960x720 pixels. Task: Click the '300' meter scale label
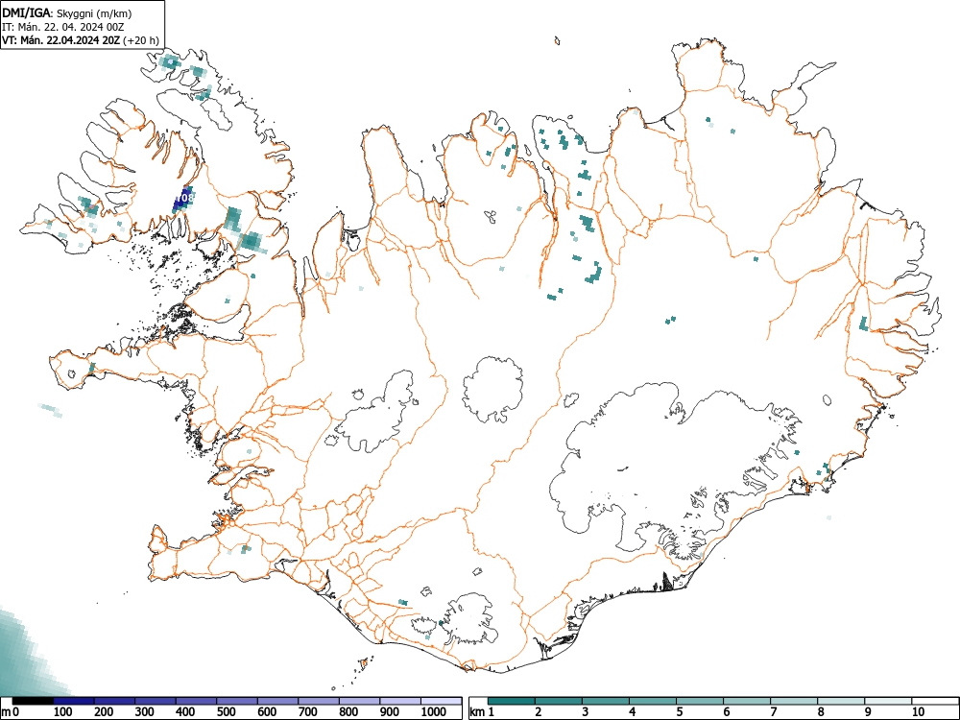145,711
